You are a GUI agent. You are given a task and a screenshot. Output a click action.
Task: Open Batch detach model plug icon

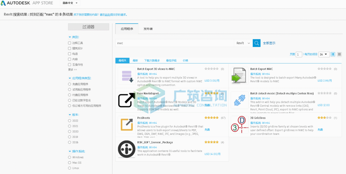point(239,100)
